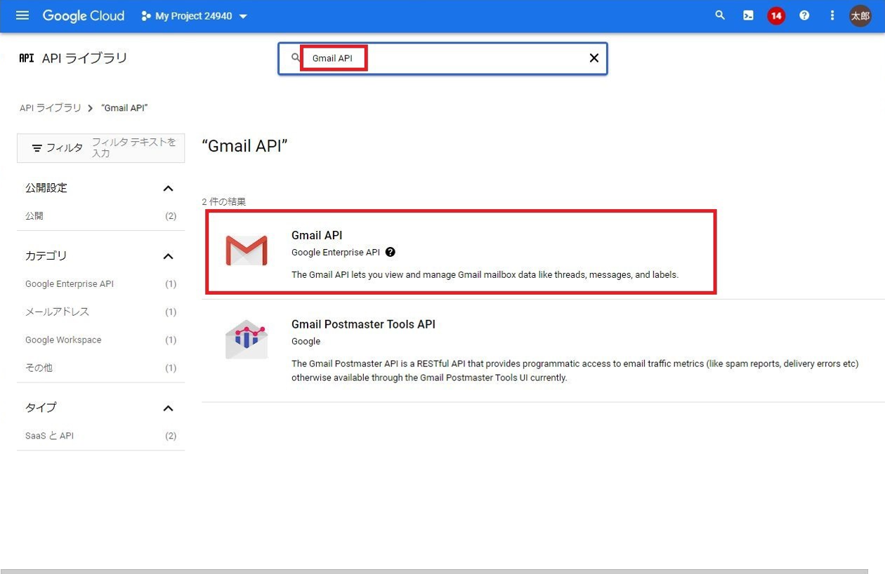Clear the search with the X button
885x574 pixels.
tap(594, 58)
